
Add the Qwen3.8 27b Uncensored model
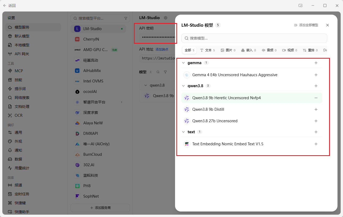point(316,121)
